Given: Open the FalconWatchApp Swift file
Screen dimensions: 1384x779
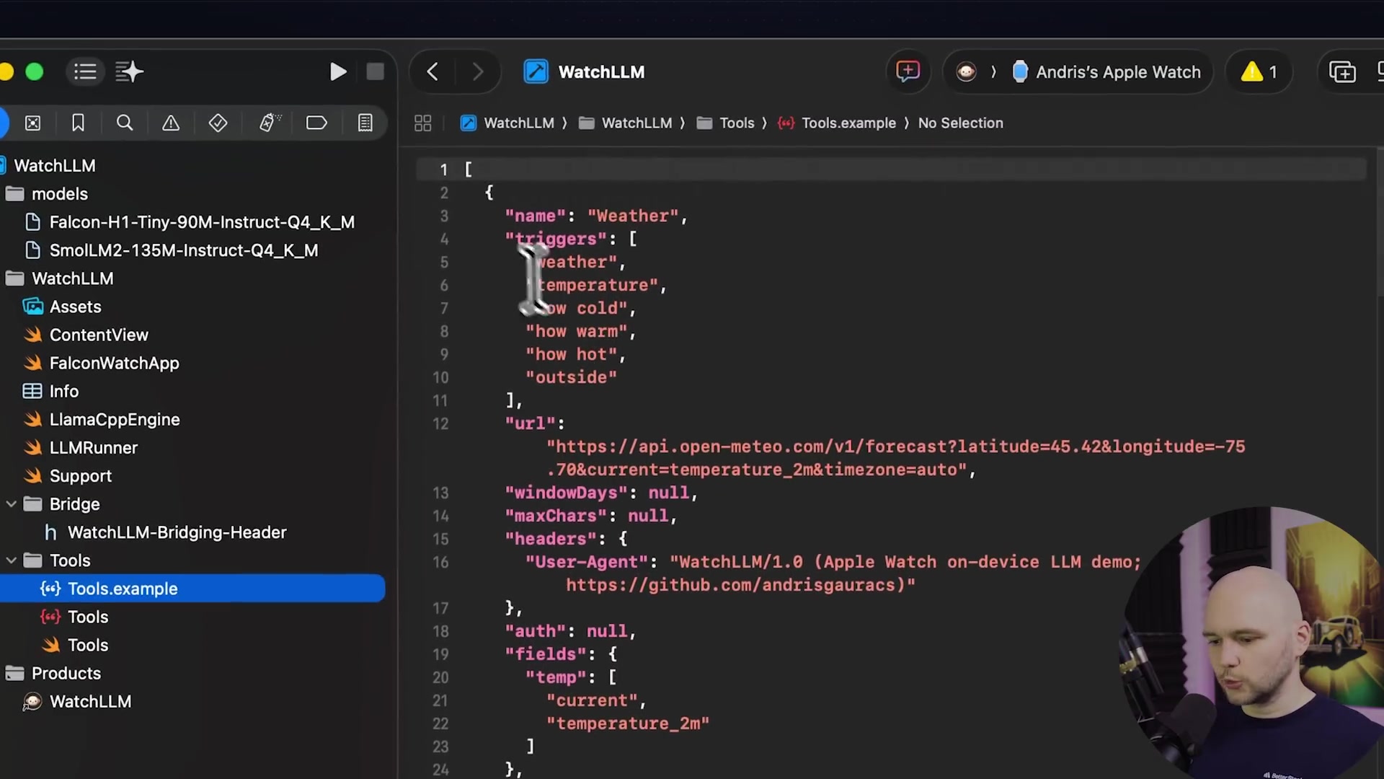Looking at the screenshot, I should pos(114,363).
